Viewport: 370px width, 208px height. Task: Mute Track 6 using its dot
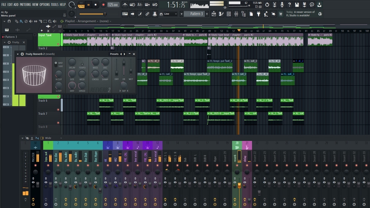pyautogui.click(x=58, y=110)
